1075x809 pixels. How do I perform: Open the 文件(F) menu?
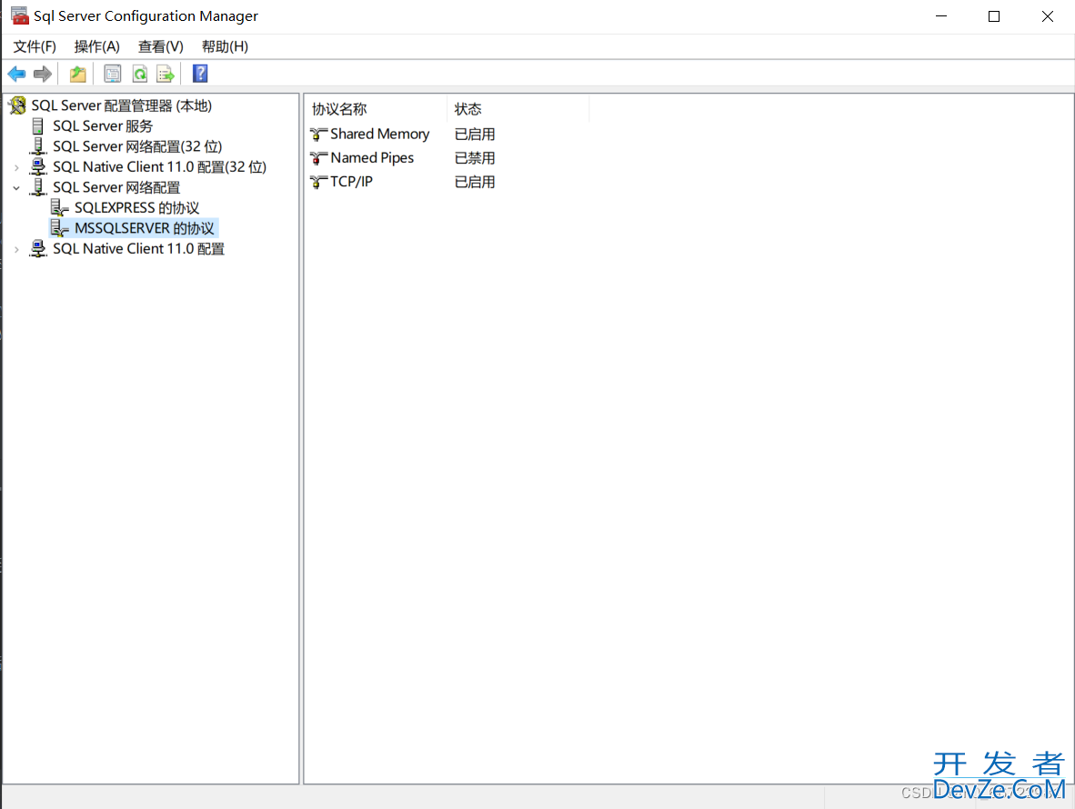[x=35, y=46]
